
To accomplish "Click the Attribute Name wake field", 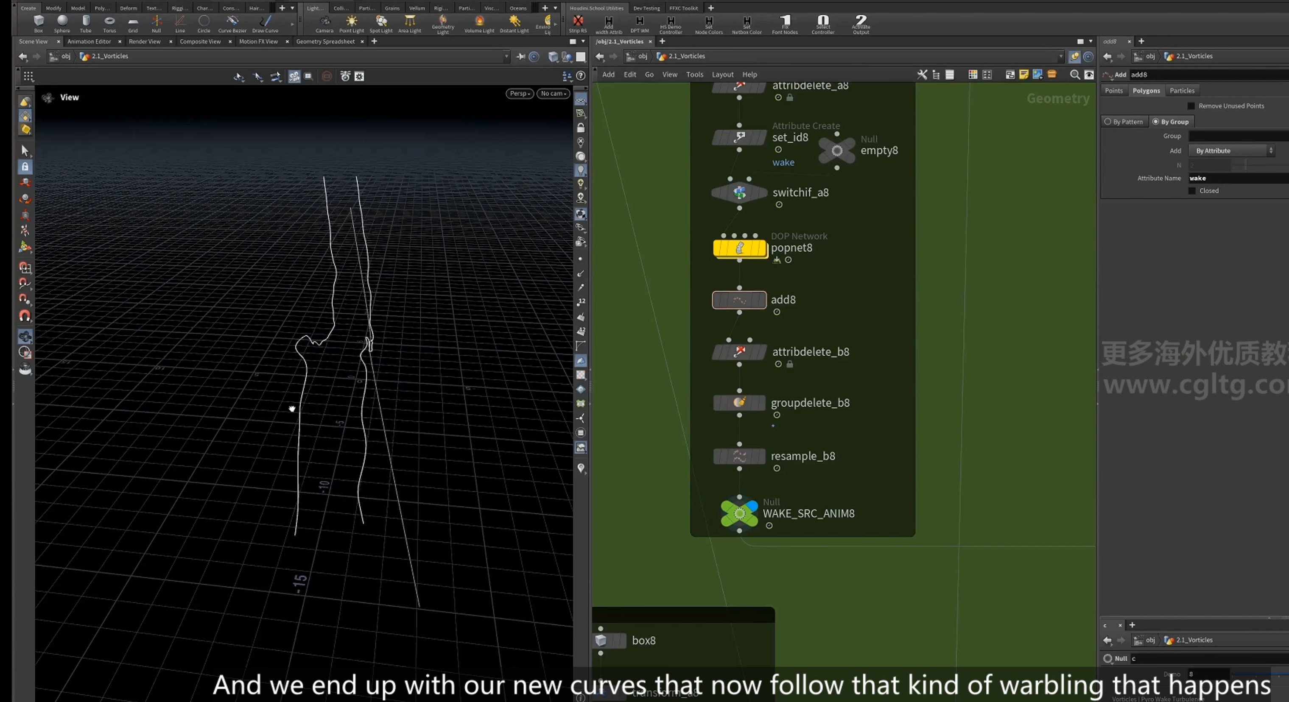I will 1238,178.
